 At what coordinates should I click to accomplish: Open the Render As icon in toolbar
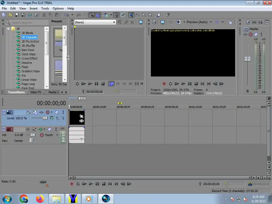29,15
